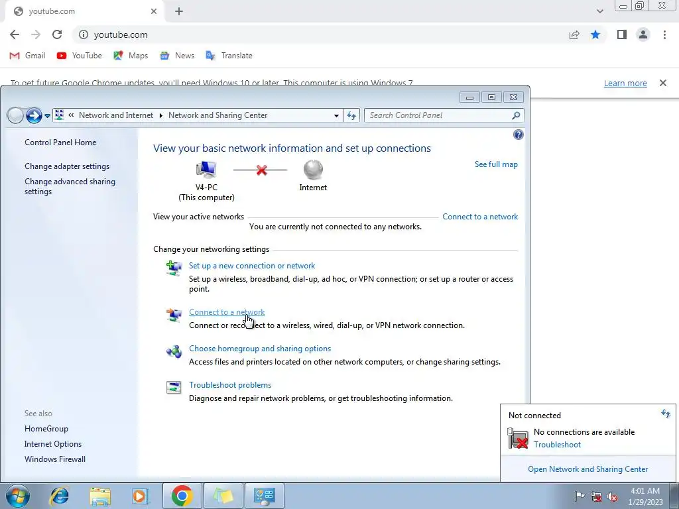Reload the youtube.com page
The image size is (679, 509).
(57, 34)
